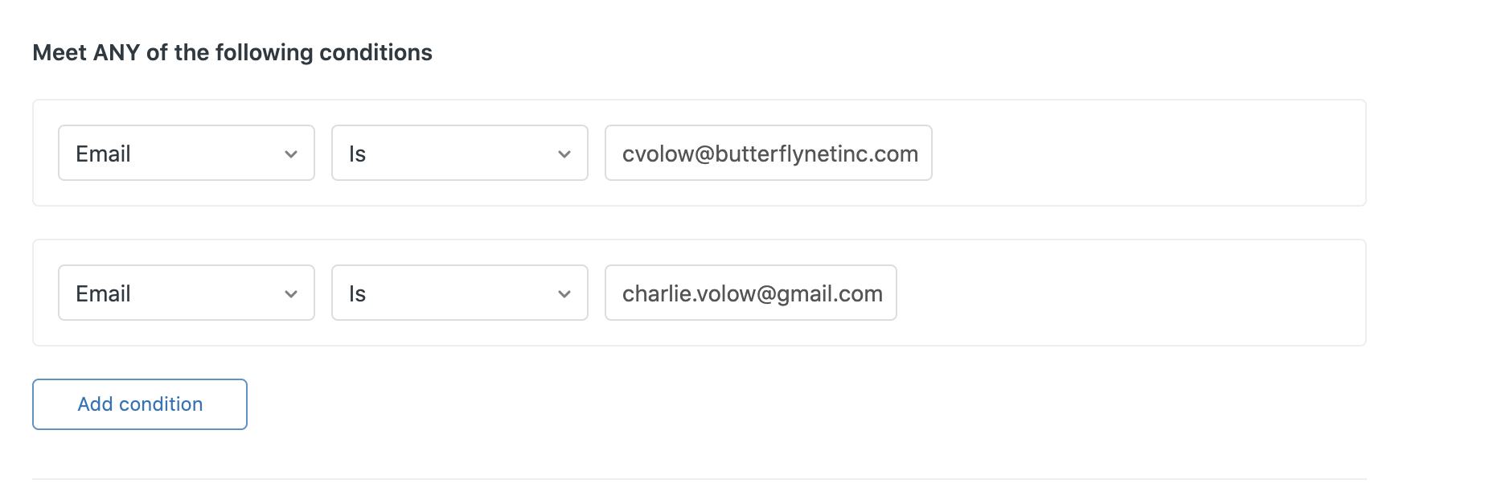Click the Is label in the first condition

click(x=357, y=154)
